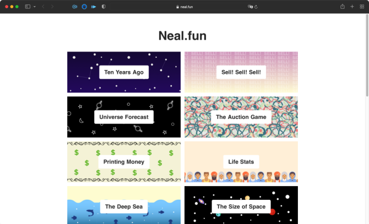
Task: Open the privacy report shield icon
Action: tap(104, 7)
